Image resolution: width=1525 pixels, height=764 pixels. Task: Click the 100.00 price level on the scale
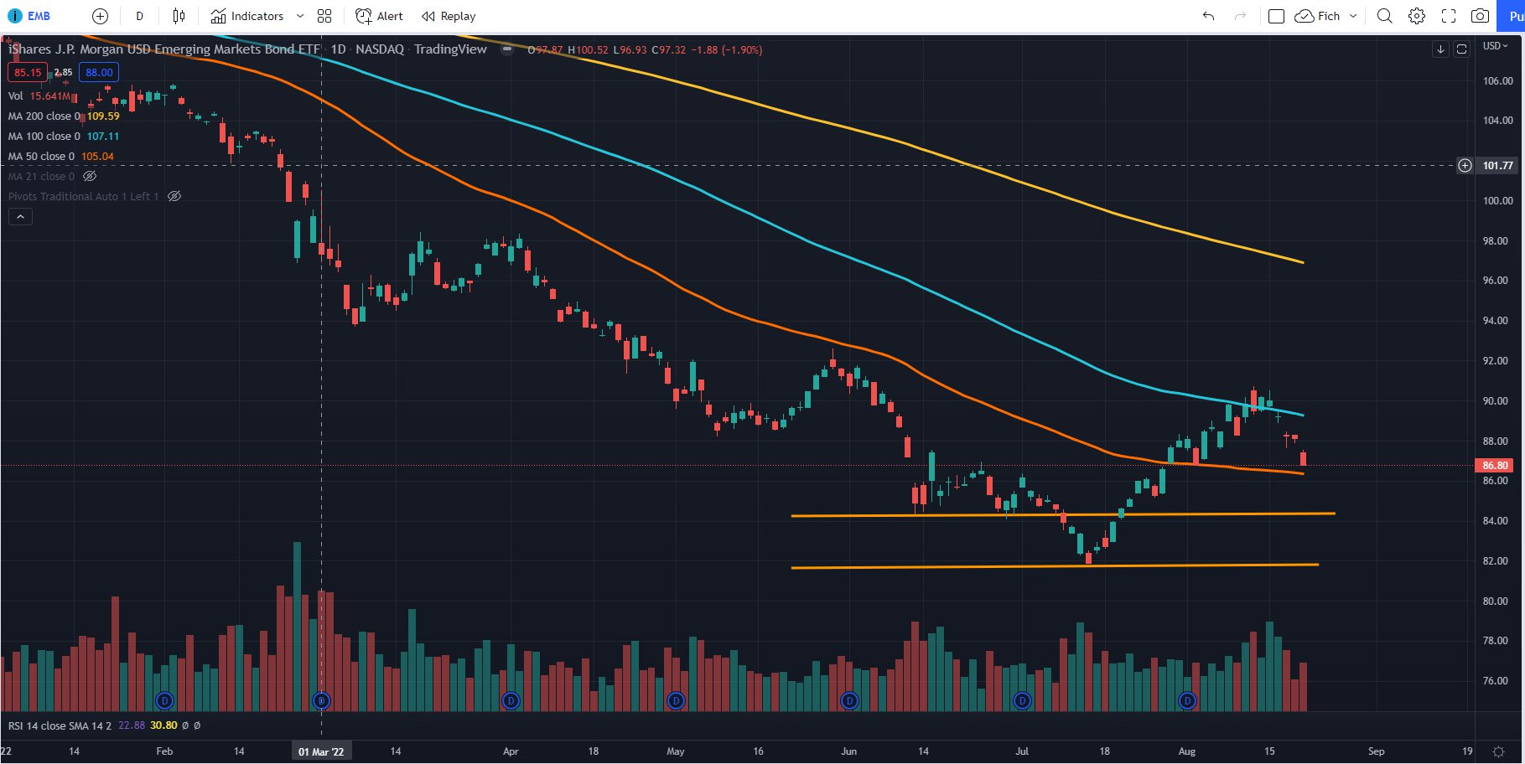1497,201
